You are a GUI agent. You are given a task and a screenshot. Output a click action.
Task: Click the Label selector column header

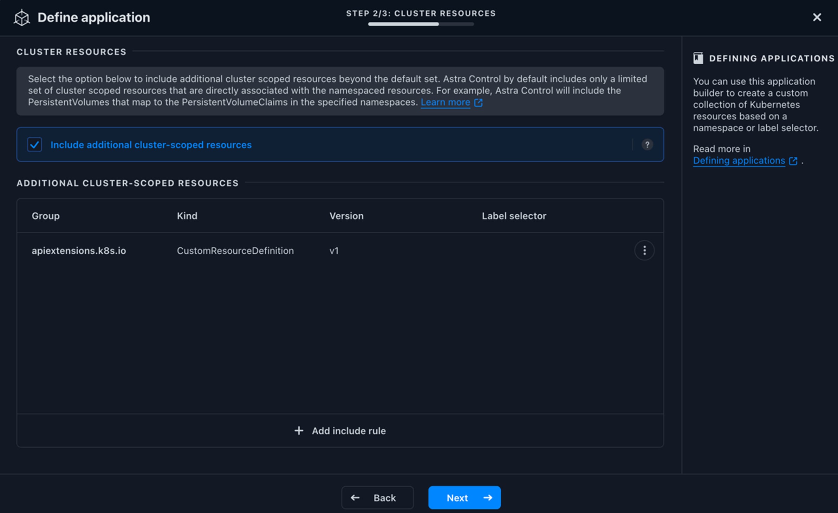514,216
